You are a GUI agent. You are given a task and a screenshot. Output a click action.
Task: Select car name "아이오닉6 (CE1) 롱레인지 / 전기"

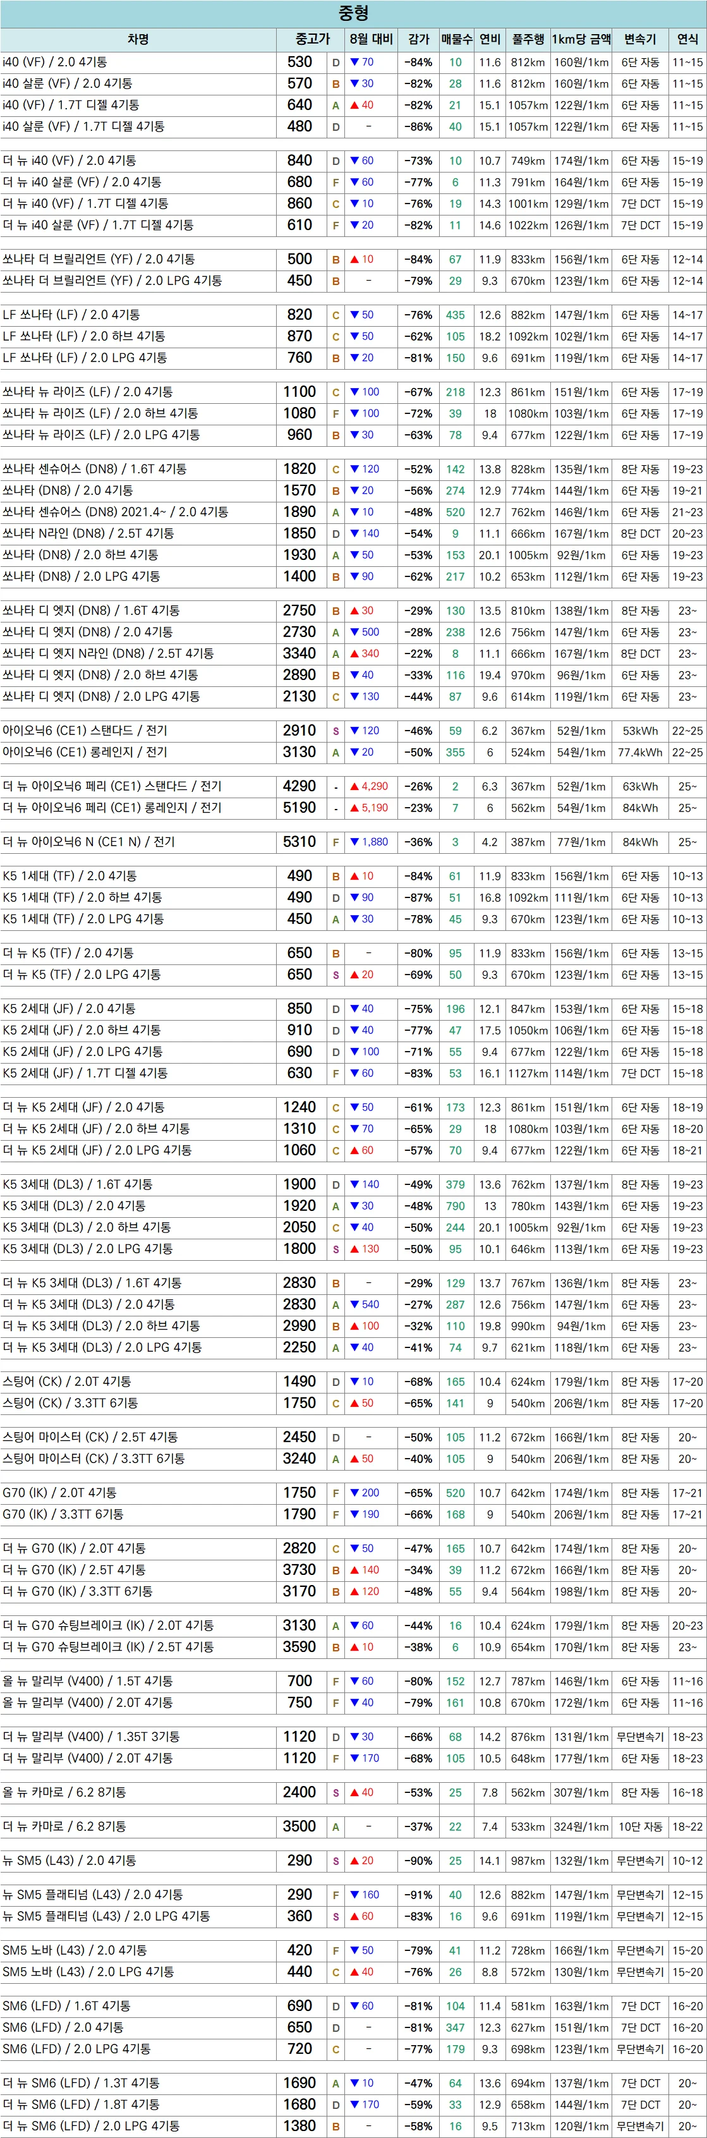click(x=85, y=752)
